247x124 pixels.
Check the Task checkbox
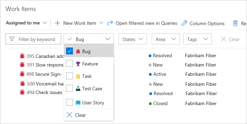69,76
